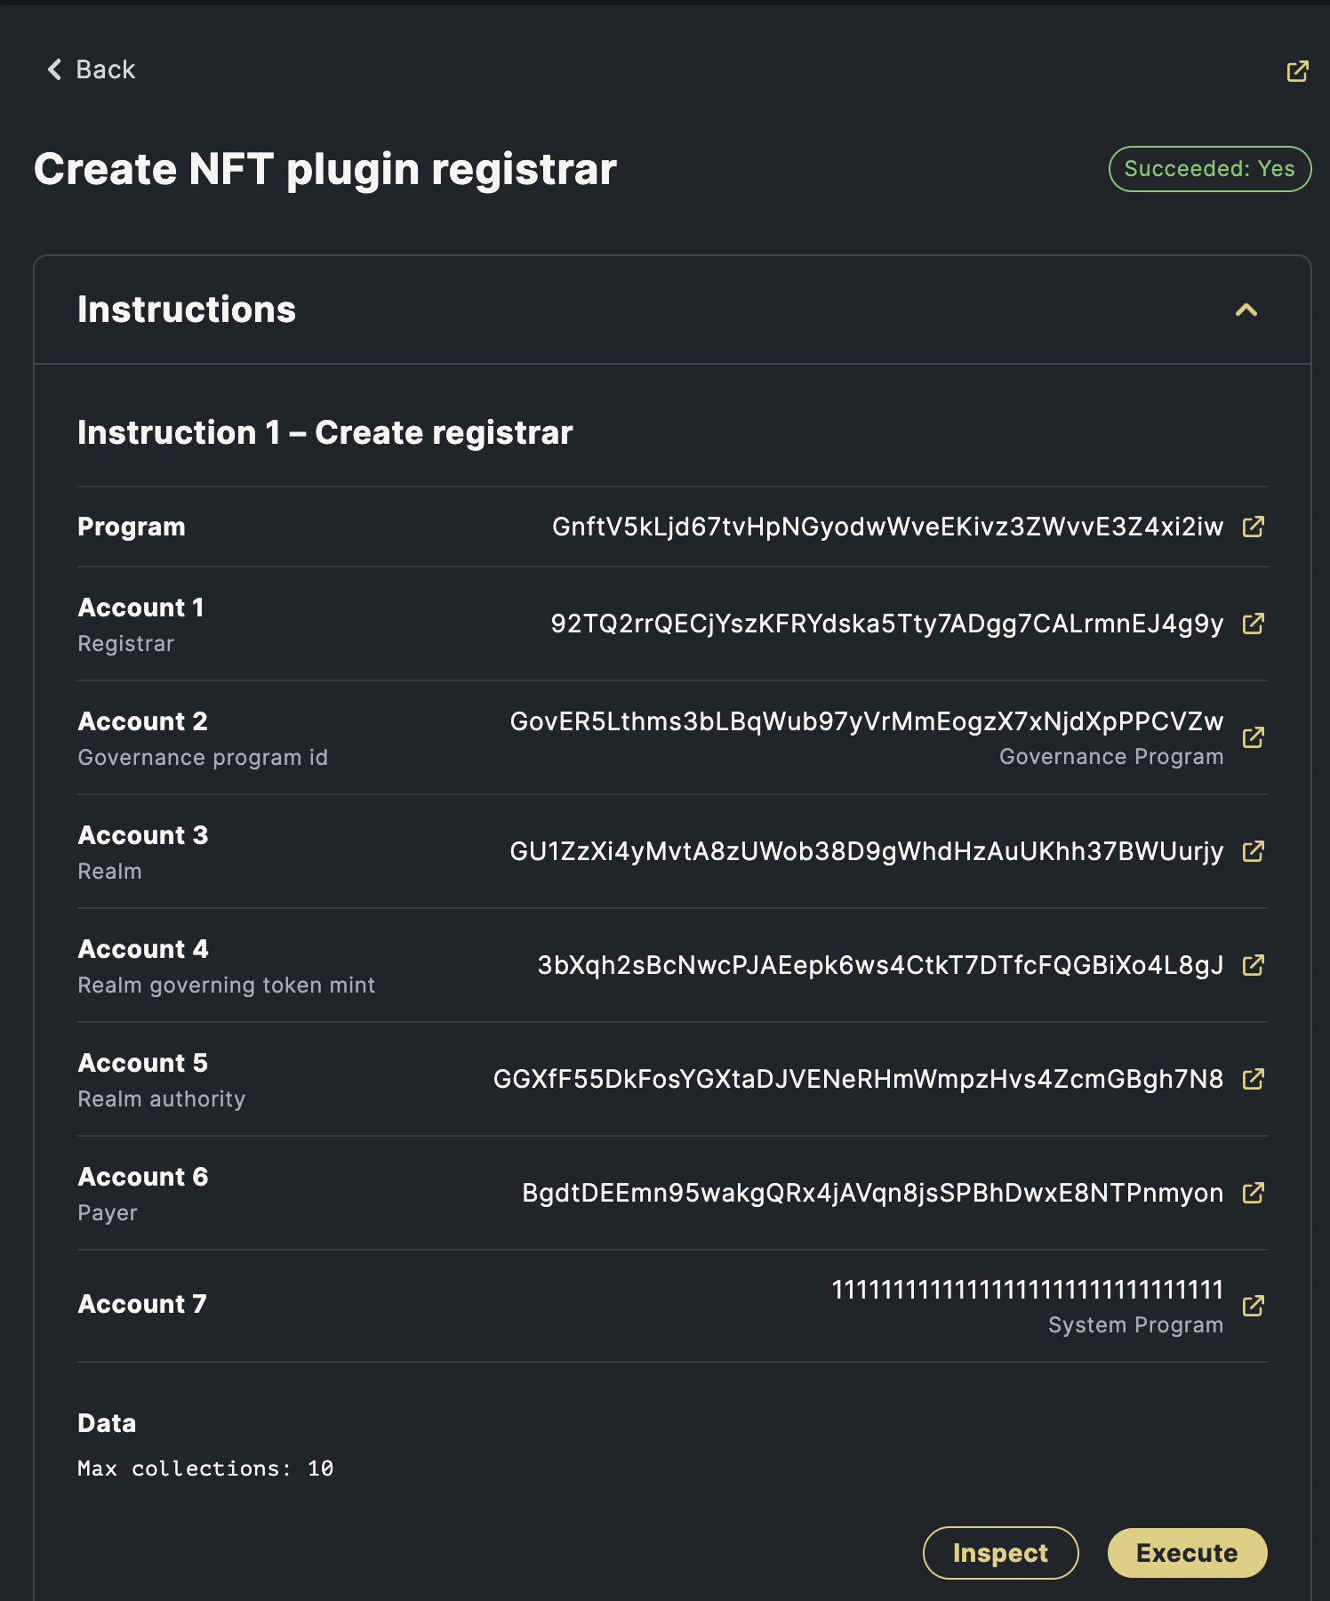This screenshot has height=1601, width=1330.
Task: Click the back arrow chevron icon
Action: [x=55, y=69]
